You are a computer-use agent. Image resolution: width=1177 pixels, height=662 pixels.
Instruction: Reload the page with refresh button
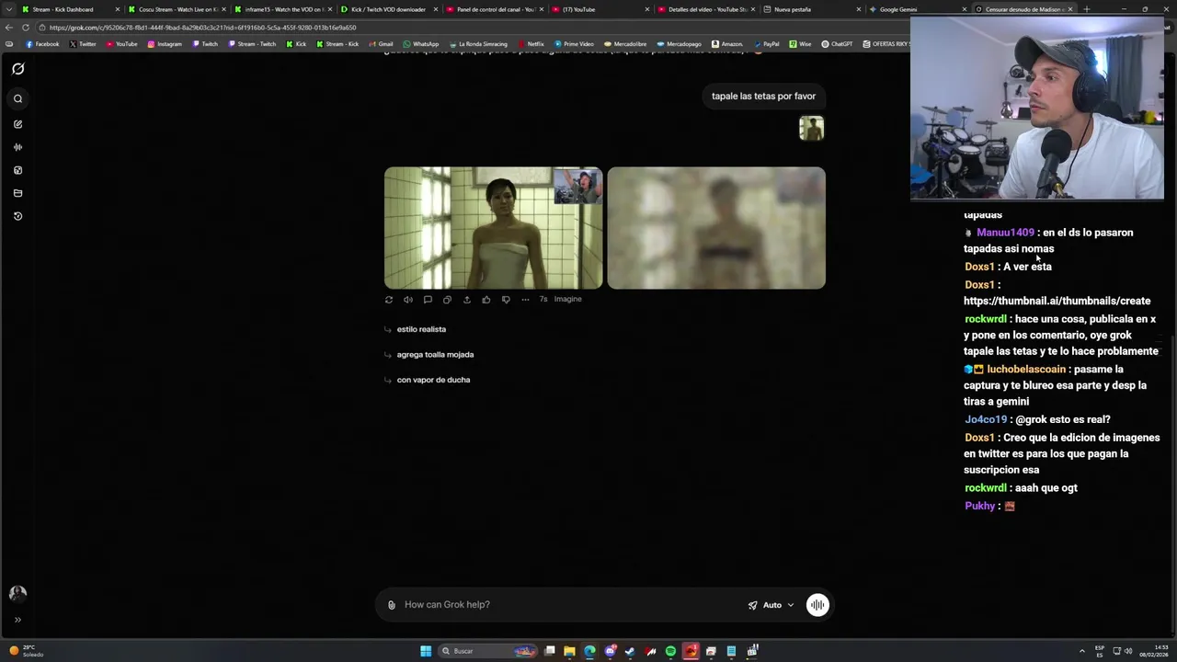pos(26,28)
